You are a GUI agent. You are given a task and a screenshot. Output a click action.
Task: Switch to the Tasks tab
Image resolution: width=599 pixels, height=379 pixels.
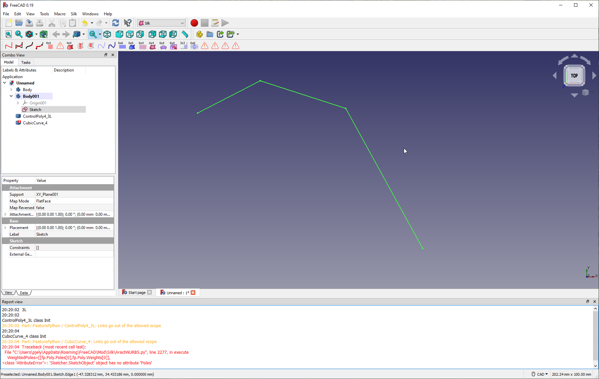(26, 63)
